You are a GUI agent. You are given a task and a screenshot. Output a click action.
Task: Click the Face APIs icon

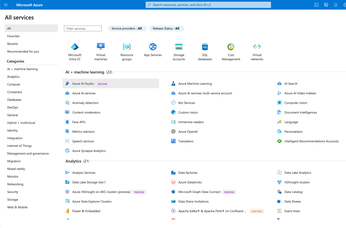point(67,122)
